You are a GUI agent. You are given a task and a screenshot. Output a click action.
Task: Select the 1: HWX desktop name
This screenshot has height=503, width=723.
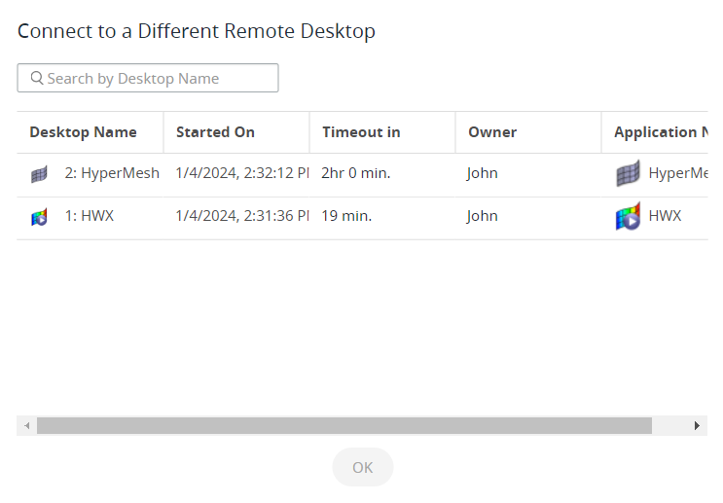(90, 216)
